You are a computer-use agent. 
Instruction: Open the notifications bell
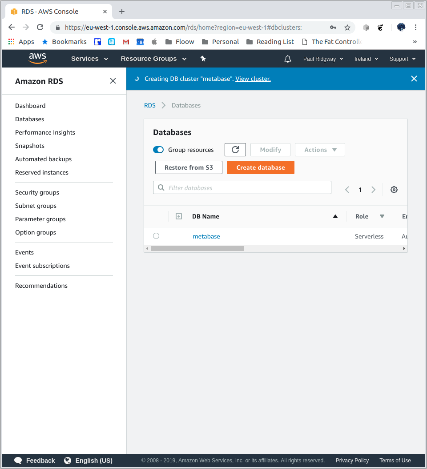[287, 59]
